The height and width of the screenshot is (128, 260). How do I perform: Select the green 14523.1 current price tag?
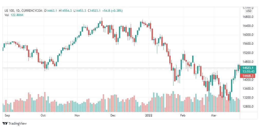248,68
